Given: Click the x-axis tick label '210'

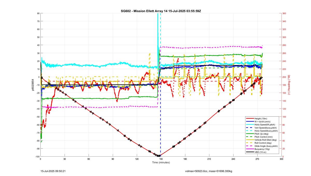Looking at the screenshot, I should pos(209,159).
